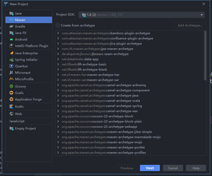Viewport: 212px width, 176px height.
Task: Click the Cancel button
Action: pos(173,168)
